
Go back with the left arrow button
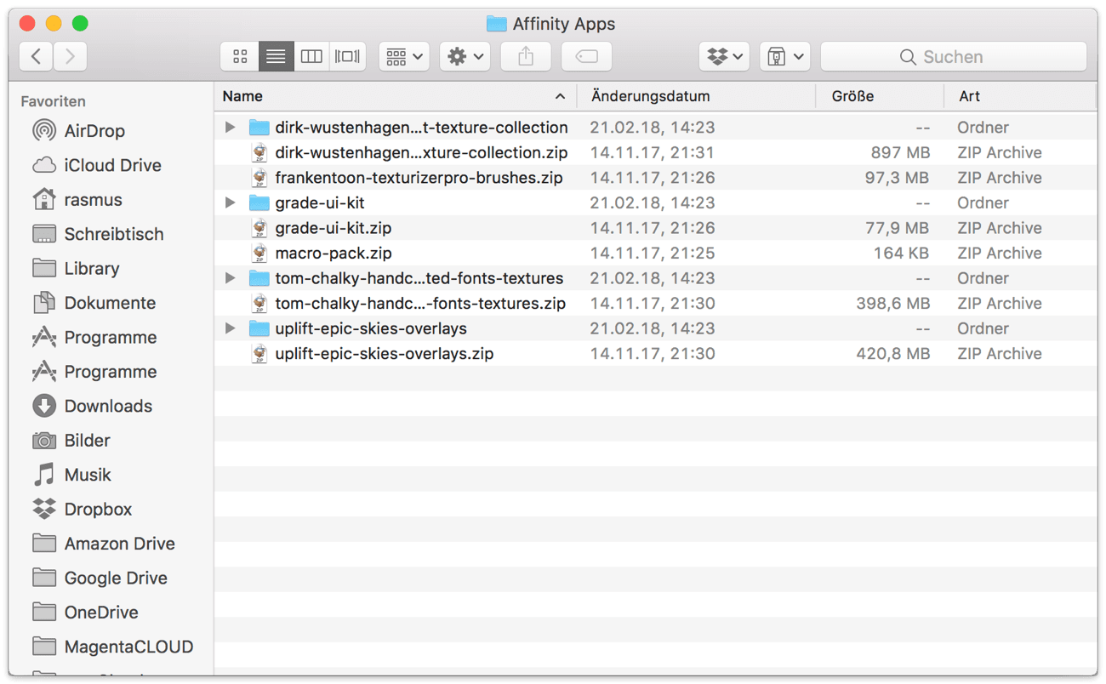(x=36, y=56)
